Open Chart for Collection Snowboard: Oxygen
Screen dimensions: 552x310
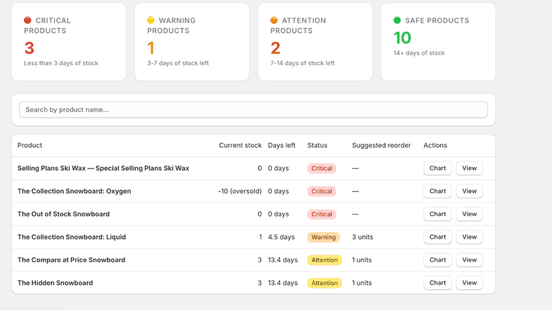coord(437,191)
